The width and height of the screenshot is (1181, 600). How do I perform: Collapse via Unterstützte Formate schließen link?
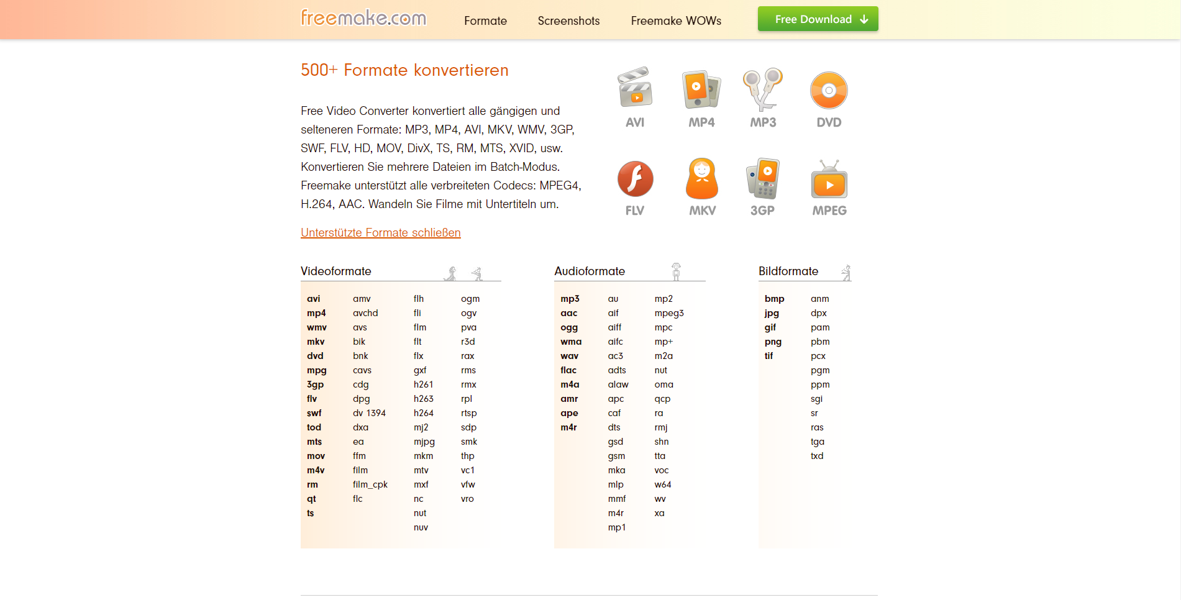click(381, 233)
